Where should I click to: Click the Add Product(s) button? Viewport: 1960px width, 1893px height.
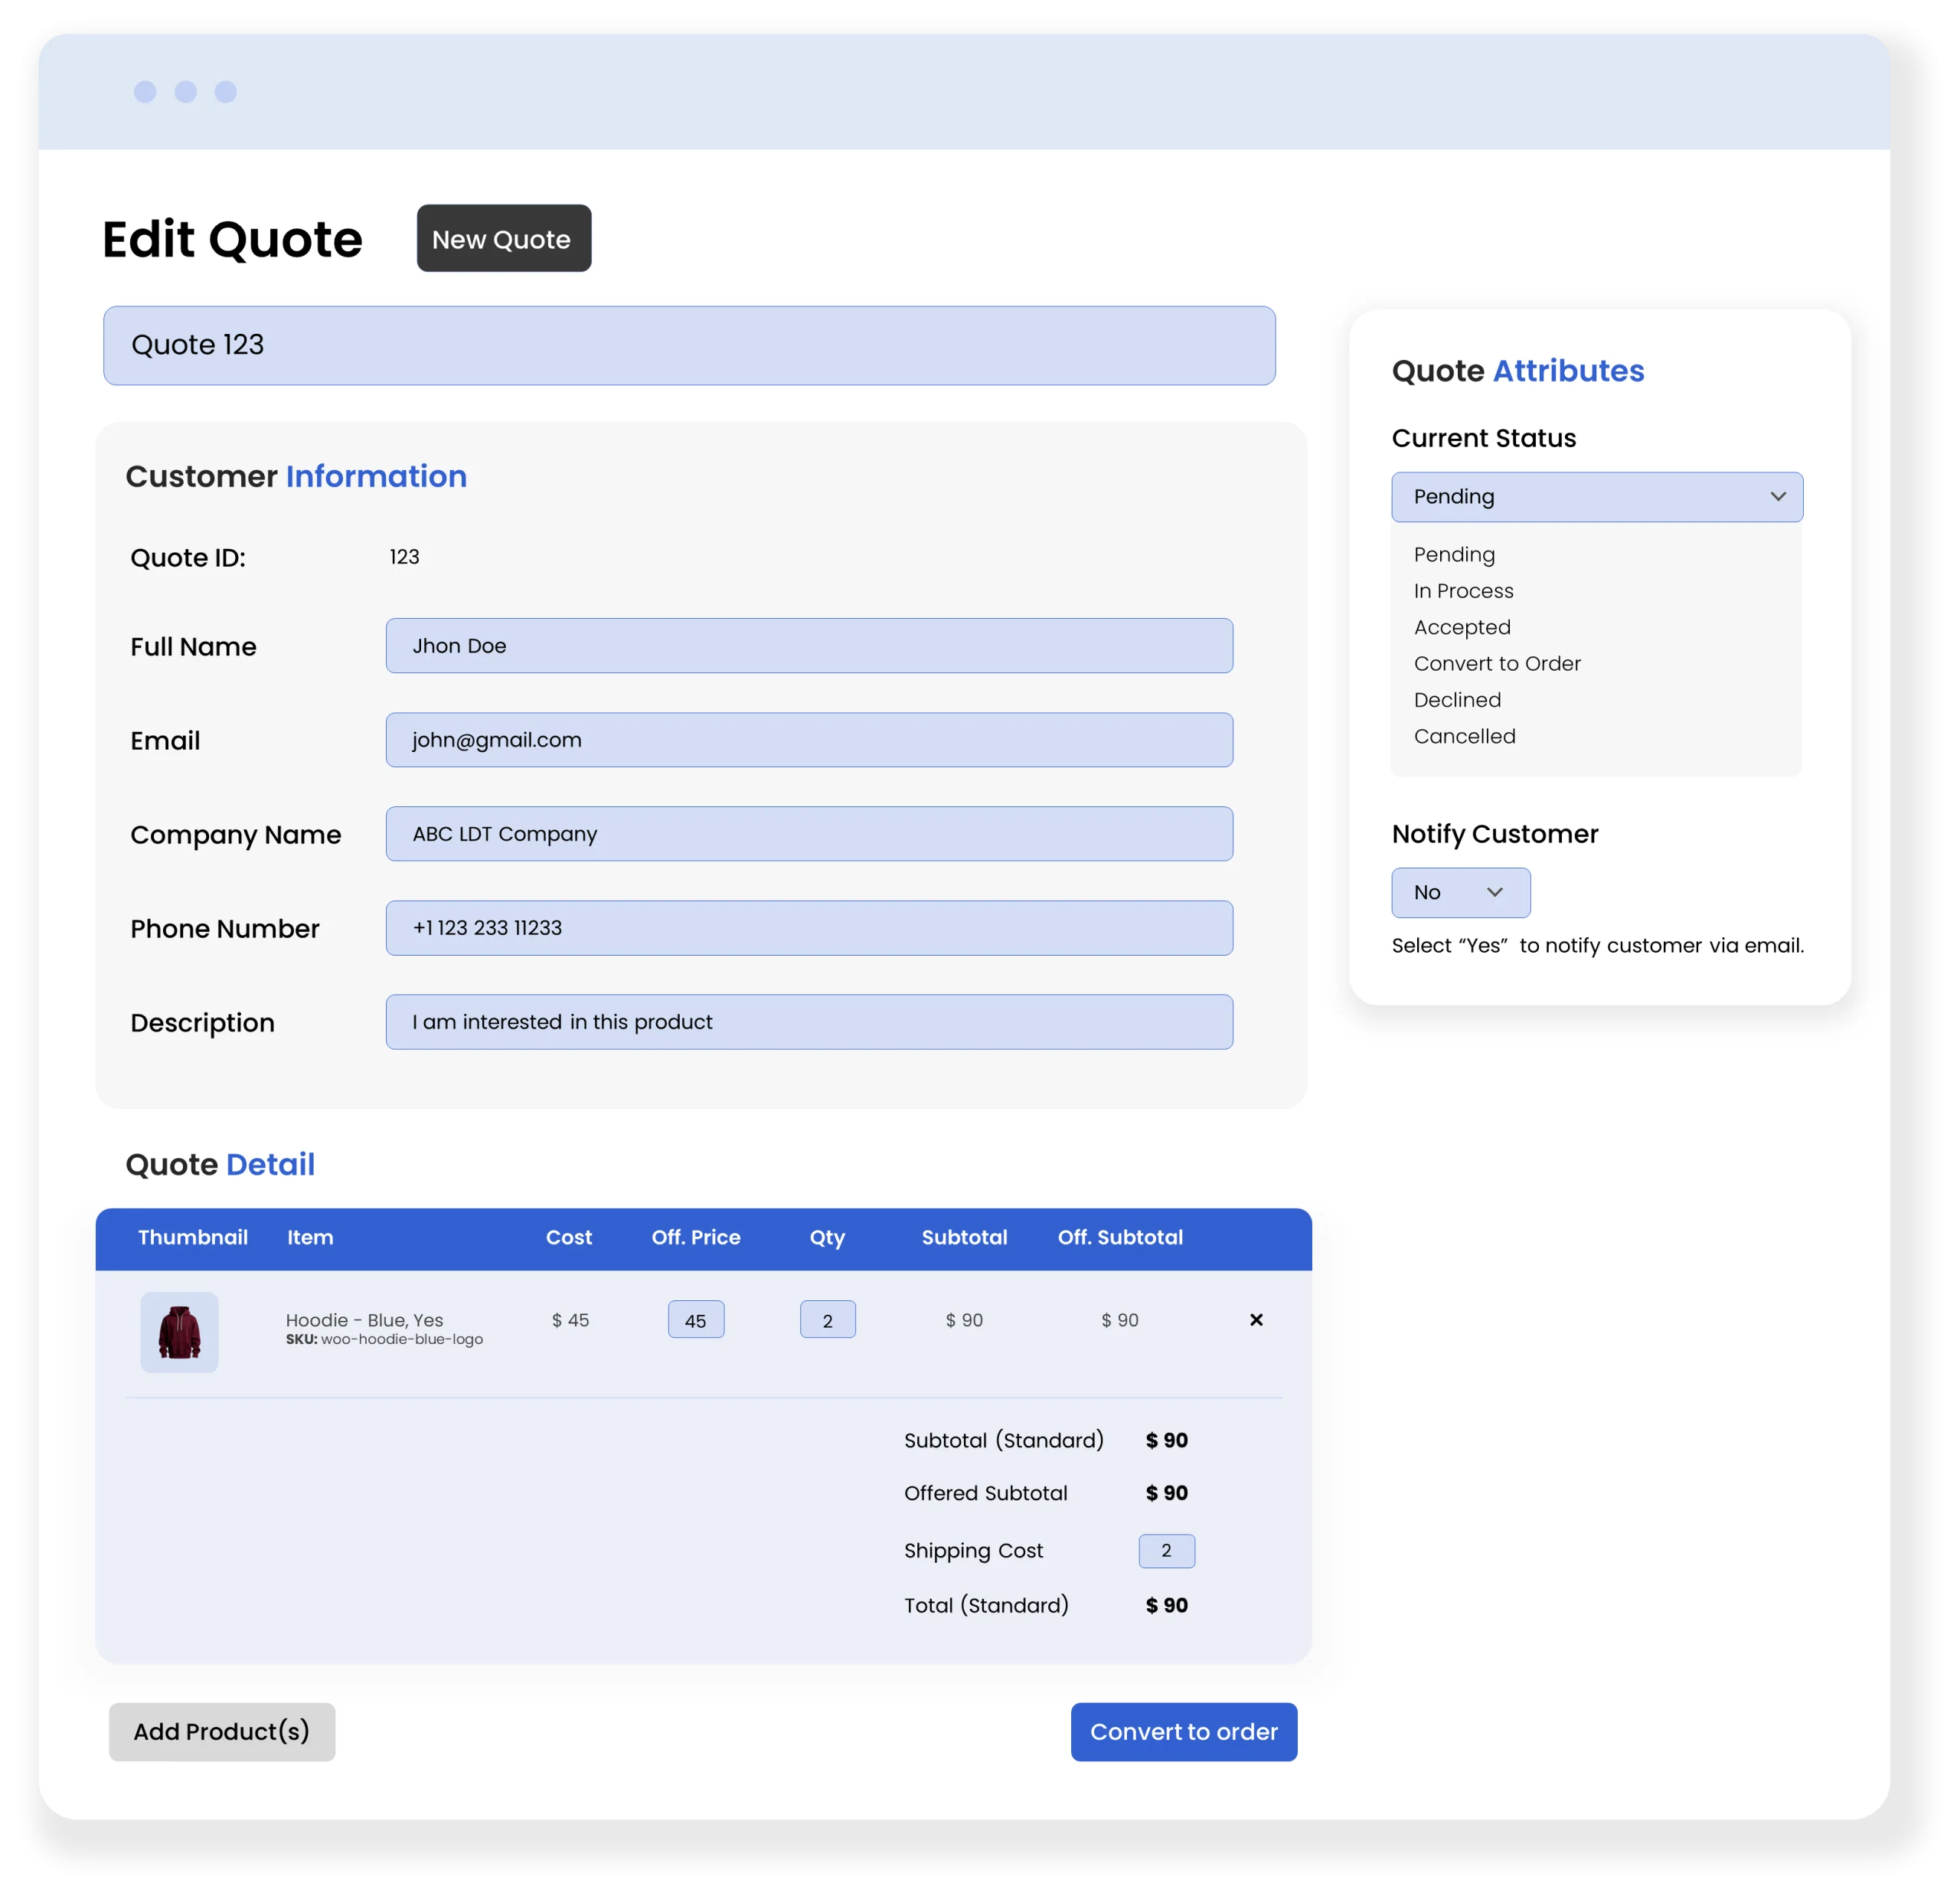(222, 1731)
